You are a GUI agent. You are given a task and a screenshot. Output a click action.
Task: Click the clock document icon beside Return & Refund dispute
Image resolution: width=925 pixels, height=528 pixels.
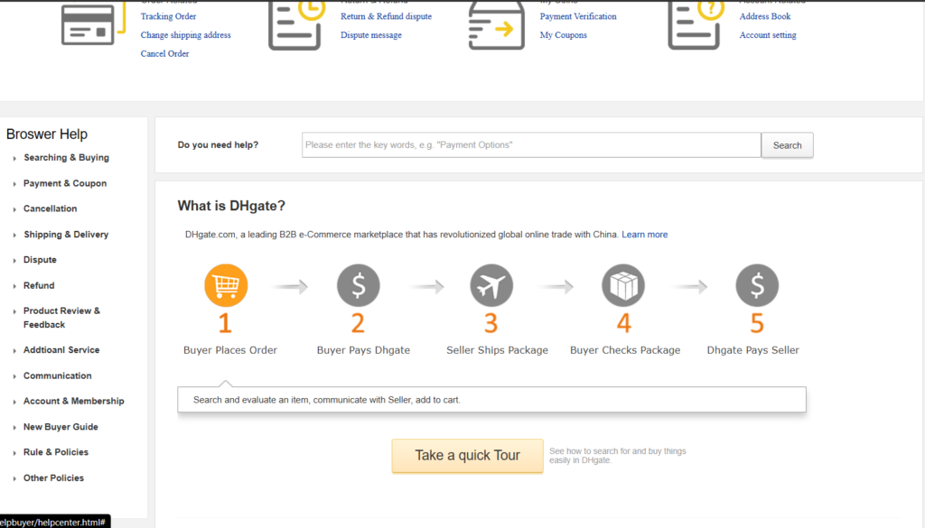295,24
